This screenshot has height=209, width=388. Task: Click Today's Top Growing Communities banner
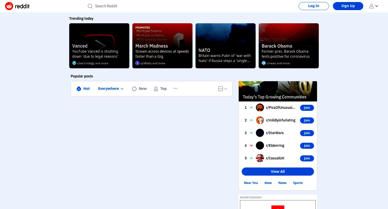278,91
